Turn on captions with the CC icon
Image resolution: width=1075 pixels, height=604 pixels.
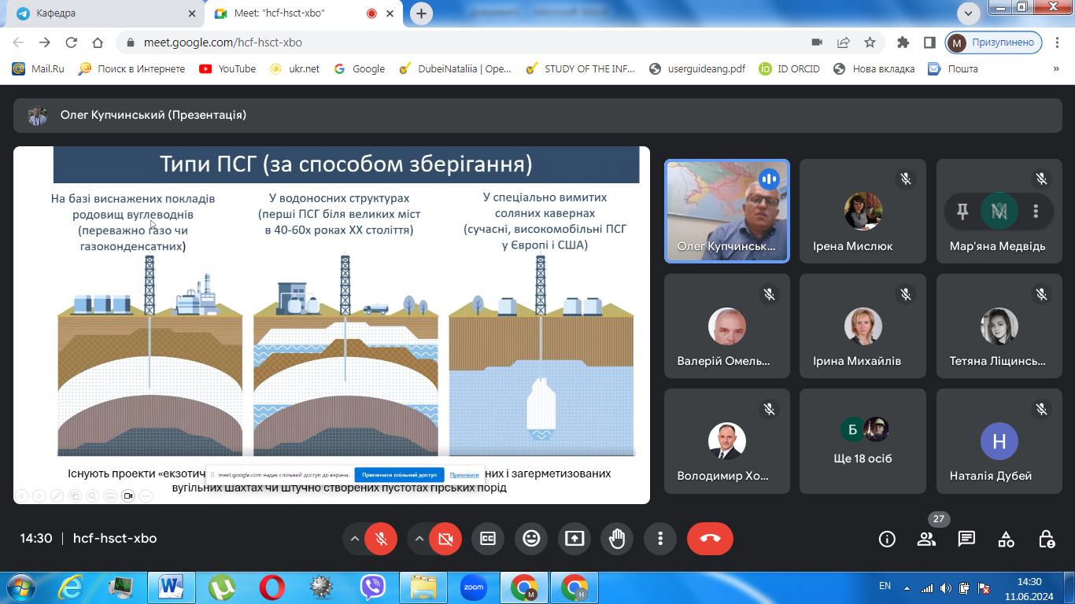[x=488, y=539]
